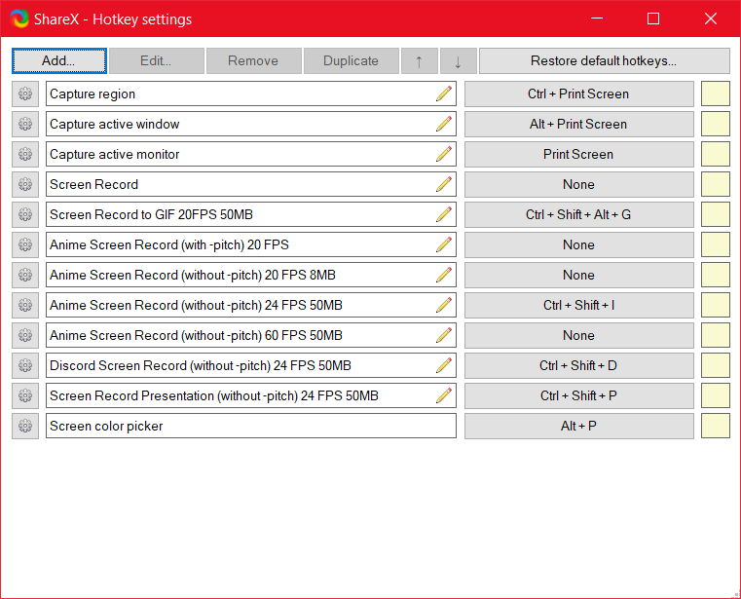Minimize the Hotkey settings window
This screenshot has height=599, width=741.
[x=597, y=19]
